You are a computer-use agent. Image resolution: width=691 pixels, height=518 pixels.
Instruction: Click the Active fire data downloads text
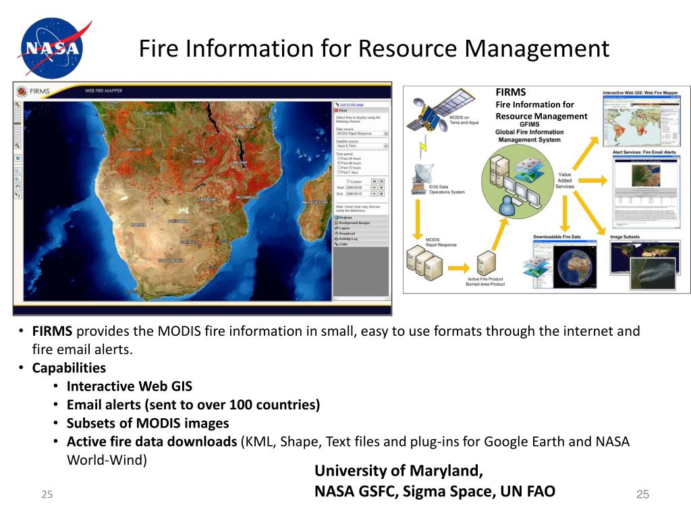coord(152,442)
